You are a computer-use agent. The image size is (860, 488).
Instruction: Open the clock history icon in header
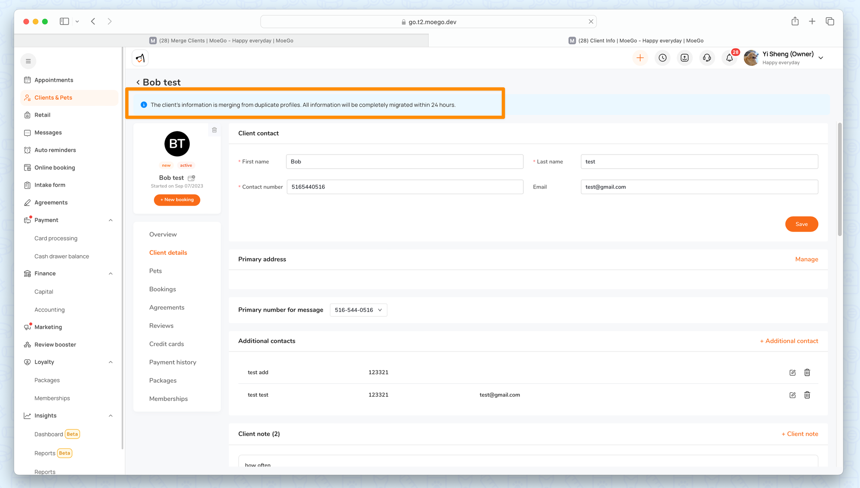point(662,58)
